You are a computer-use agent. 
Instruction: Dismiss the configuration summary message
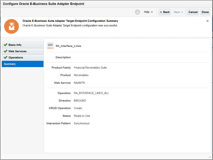207,21
